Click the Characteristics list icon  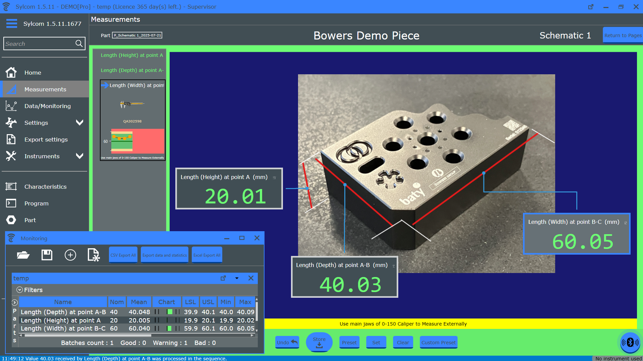[x=11, y=186]
